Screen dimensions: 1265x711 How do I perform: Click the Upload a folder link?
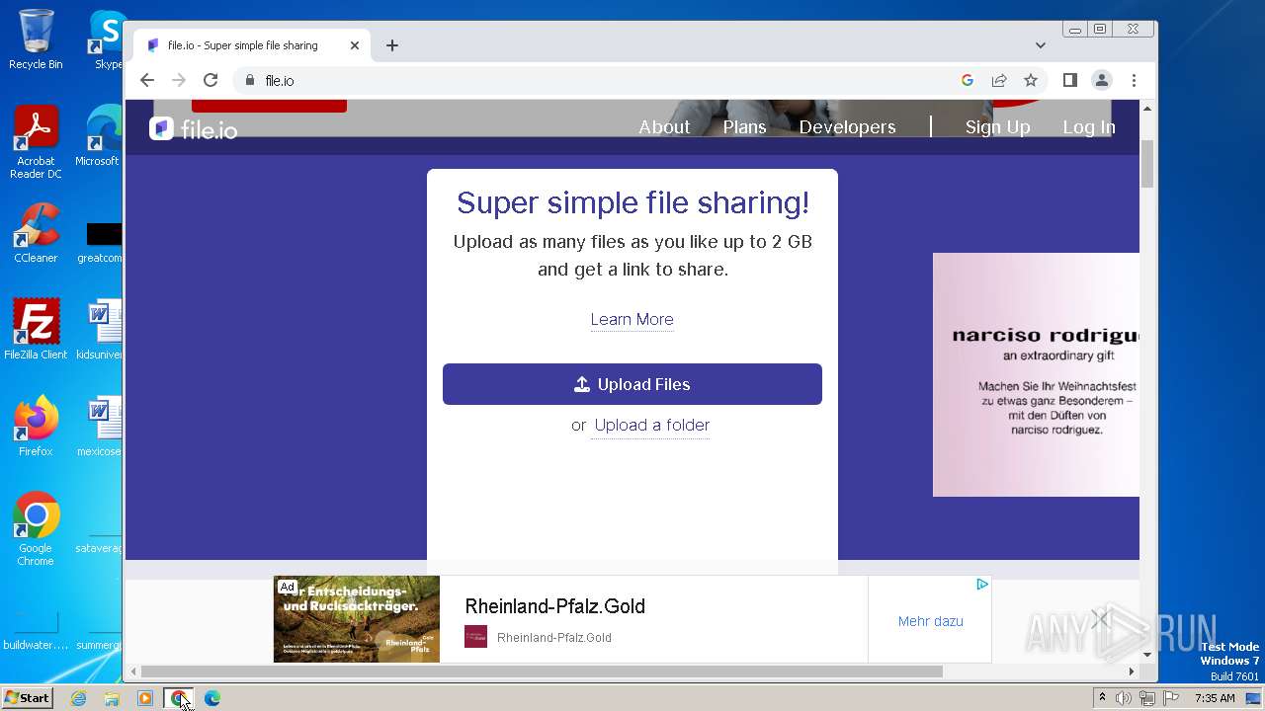pyautogui.click(x=651, y=425)
